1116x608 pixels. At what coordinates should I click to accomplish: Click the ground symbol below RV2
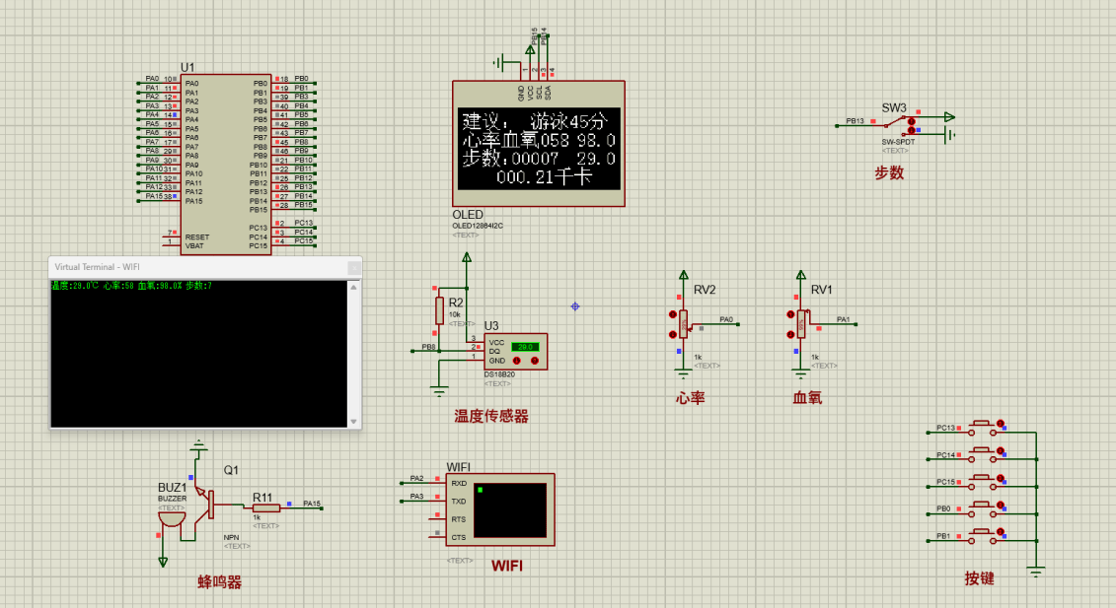pyautogui.click(x=683, y=372)
